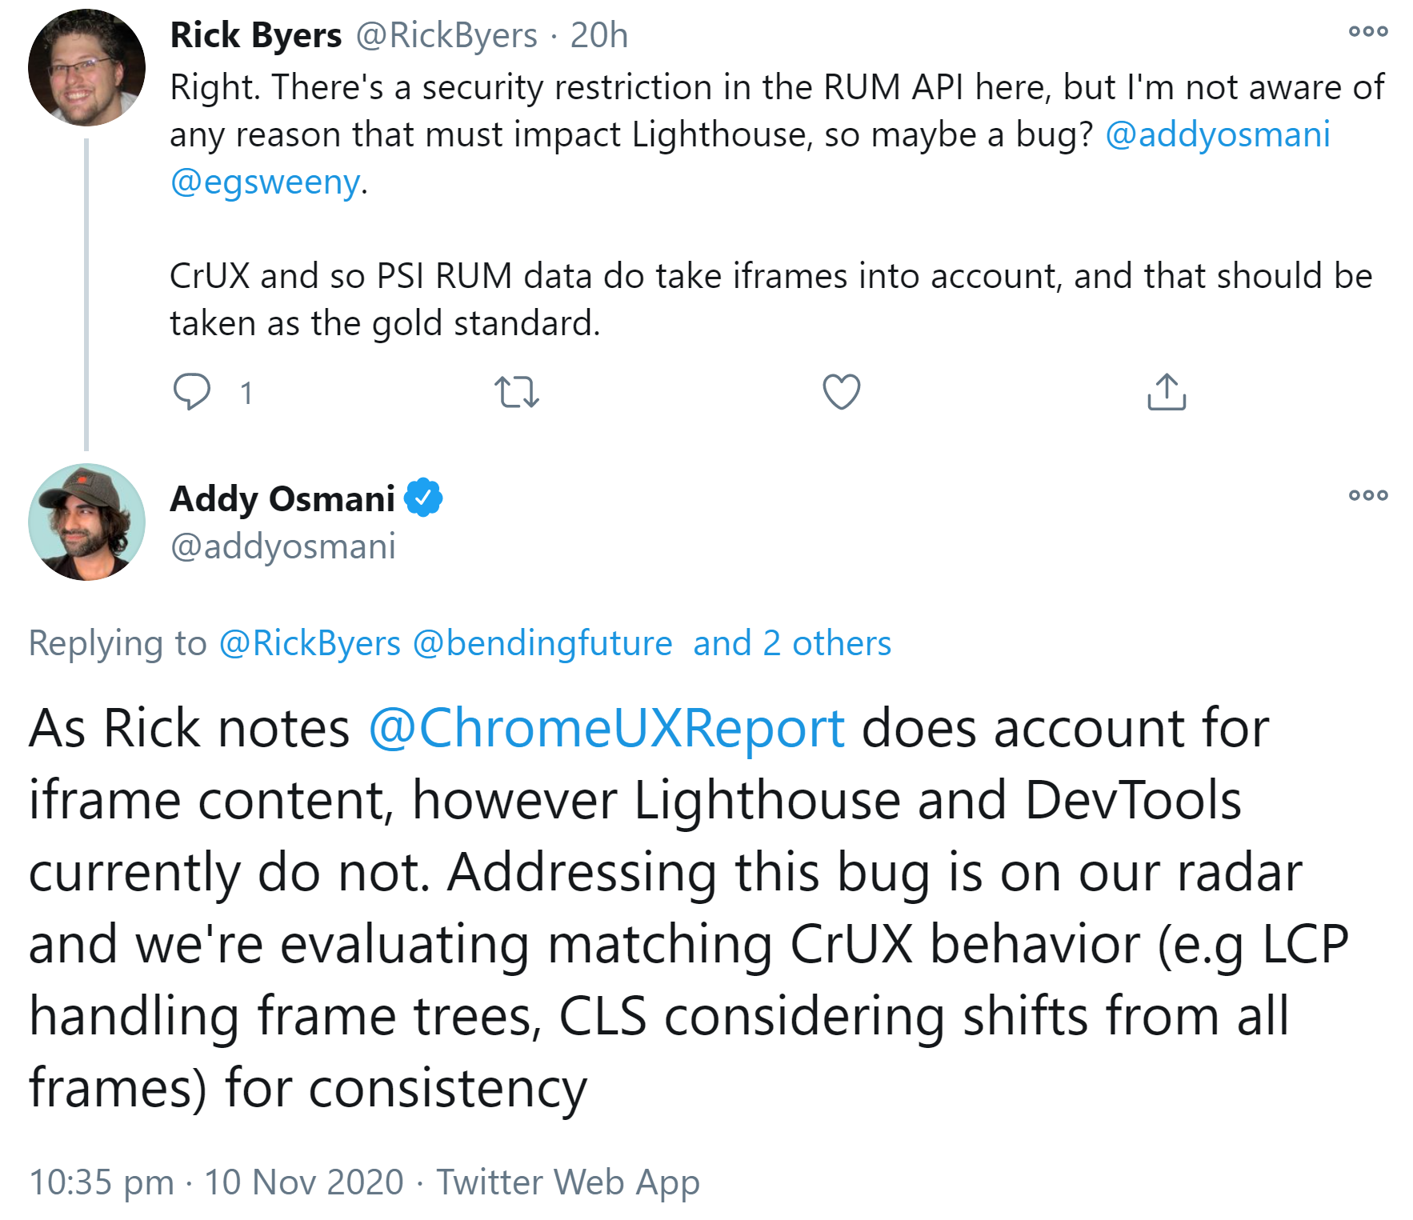Viewport: 1413px width, 1220px height.
Task: Open more options on Rick Byers' tweet
Action: click(x=1367, y=32)
